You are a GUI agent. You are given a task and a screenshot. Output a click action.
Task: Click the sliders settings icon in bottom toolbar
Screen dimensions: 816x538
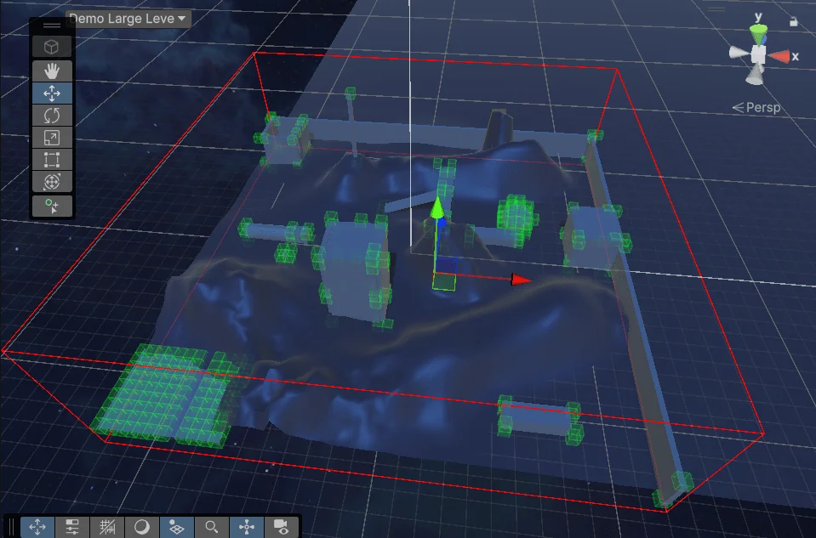[72, 527]
